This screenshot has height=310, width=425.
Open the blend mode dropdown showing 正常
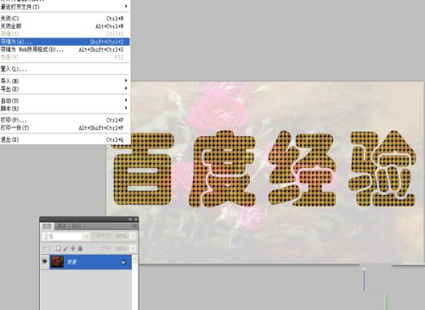pos(65,236)
